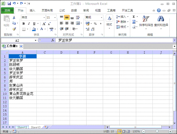Show phonetic guide (wén) icon
The image size is (177, 134).
click(51, 29)
